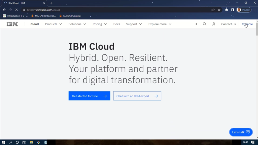Open File Explorer from taskbar

click(31, 142)
